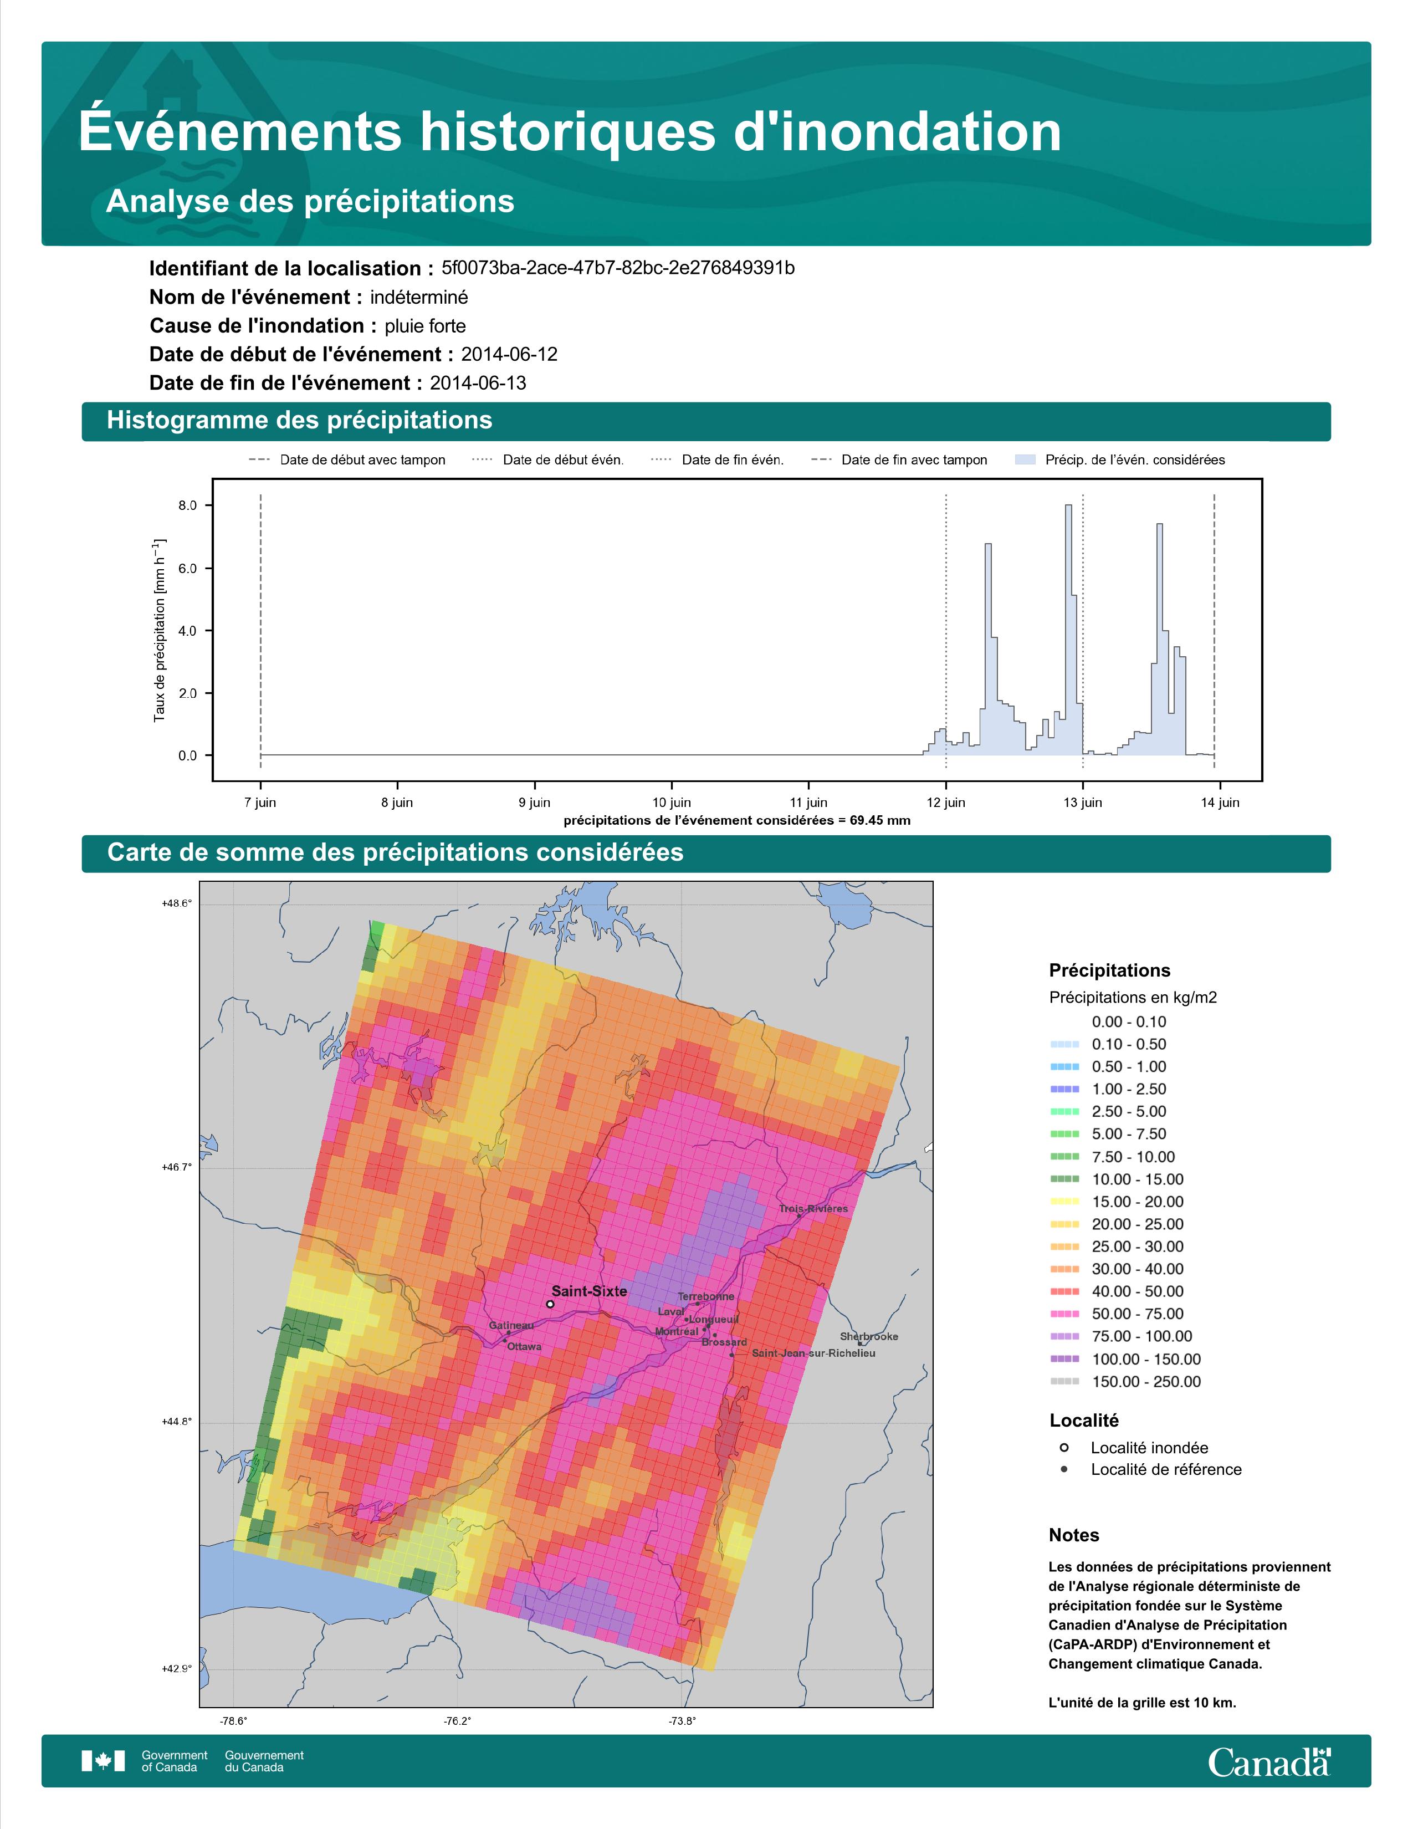Click the Saint-Sixte label on the map
The image size is (1413, 1829).
pos(590,1291)
